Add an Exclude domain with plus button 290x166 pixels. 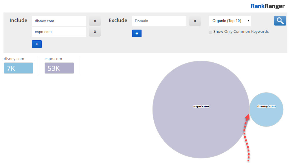[137, 33]
